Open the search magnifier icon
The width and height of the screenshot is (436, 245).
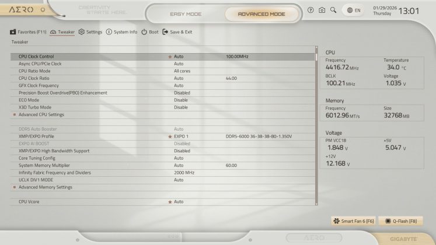point(333,10)
